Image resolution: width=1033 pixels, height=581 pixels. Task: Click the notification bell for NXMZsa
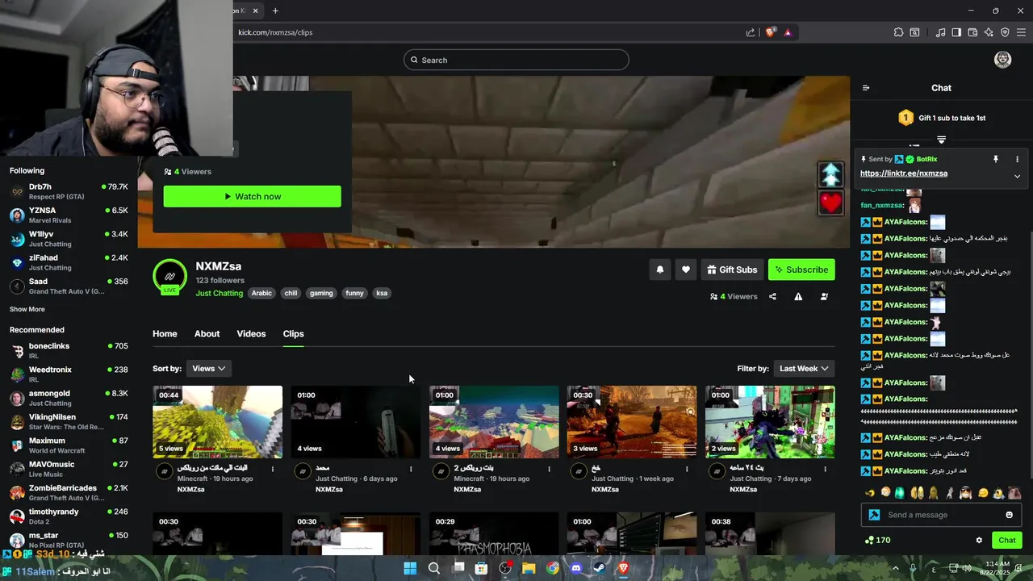(x=660, y=270)
